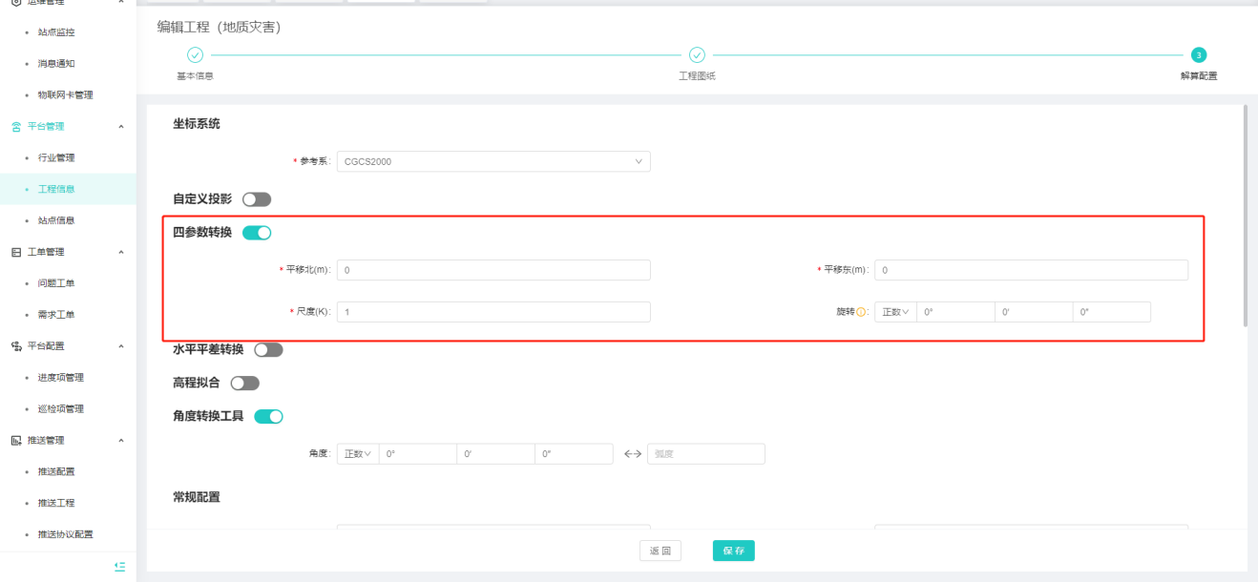
Task: Click the 返回 button
Action: point(660,551)
